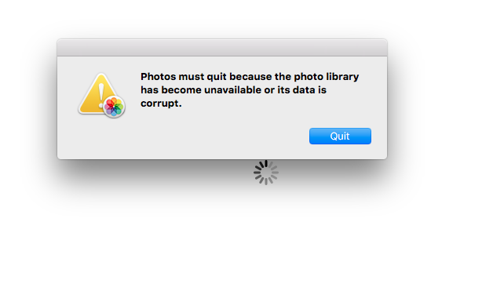Click the Photos flower badge icon

click(x=114, y=107)
